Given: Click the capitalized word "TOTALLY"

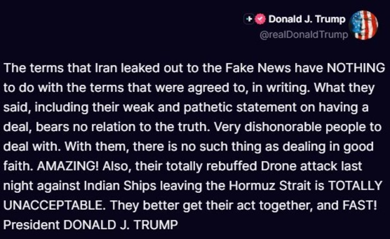Looking at the screenshot, I should point(355,185).
